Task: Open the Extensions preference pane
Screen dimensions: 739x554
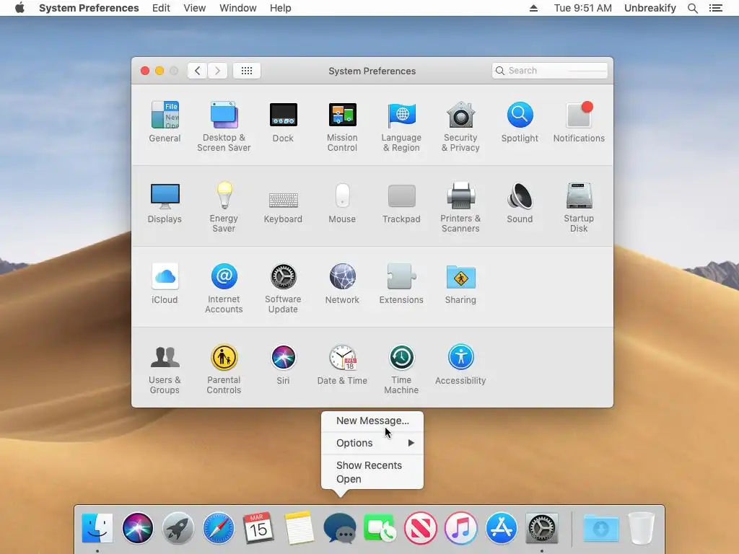Action: (x=401, y=283)
